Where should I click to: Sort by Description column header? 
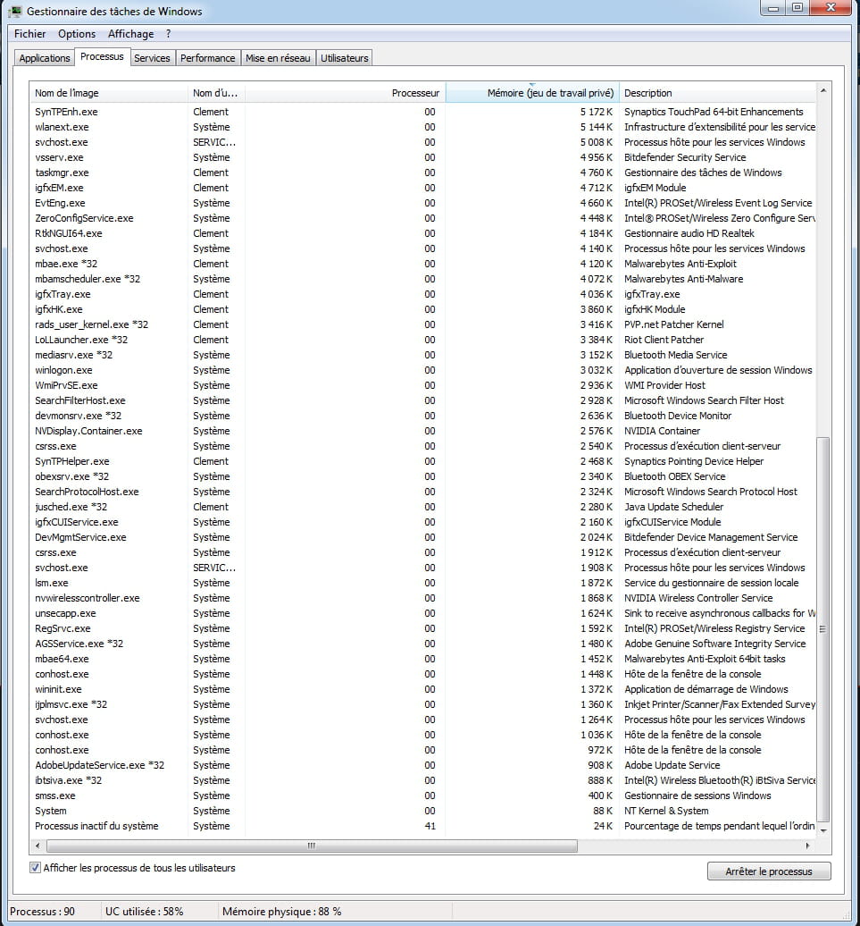(x=717, y=93)
